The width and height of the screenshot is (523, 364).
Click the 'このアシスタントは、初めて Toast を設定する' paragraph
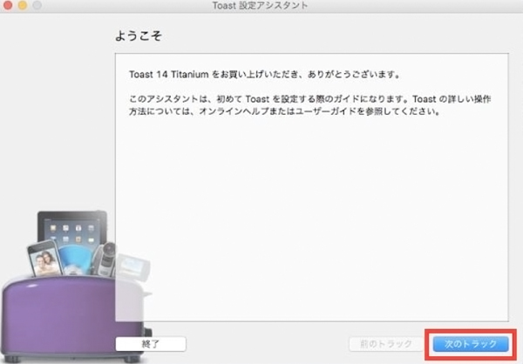pyautogui.click(x=309, y=105)
